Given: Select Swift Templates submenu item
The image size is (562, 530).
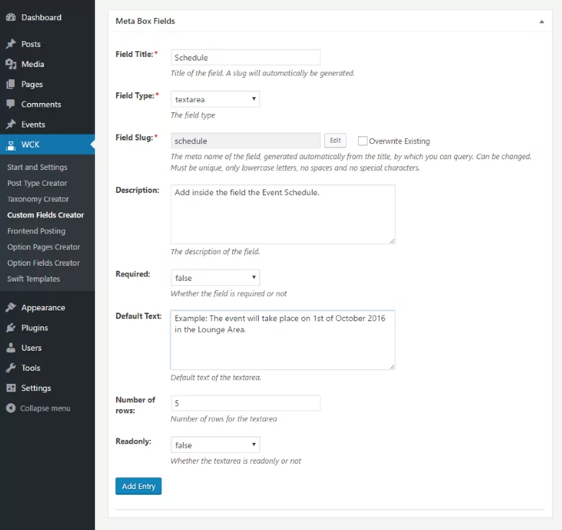Looking at the screenshot, I should (33, 279).
